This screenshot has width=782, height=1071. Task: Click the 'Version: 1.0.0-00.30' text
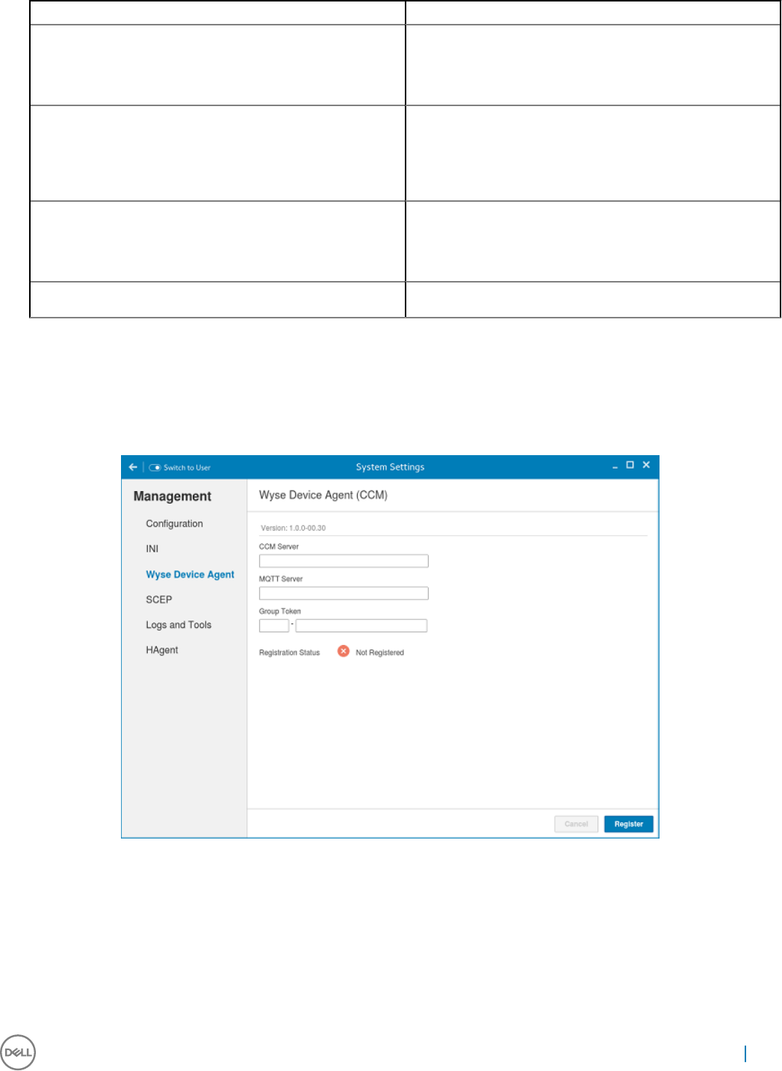tap(293, 528)
